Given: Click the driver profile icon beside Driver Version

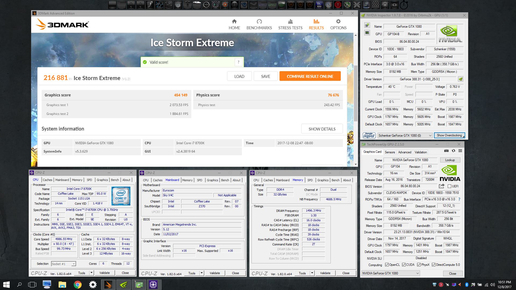Looking at the screenshot, I should click(461, 79).
